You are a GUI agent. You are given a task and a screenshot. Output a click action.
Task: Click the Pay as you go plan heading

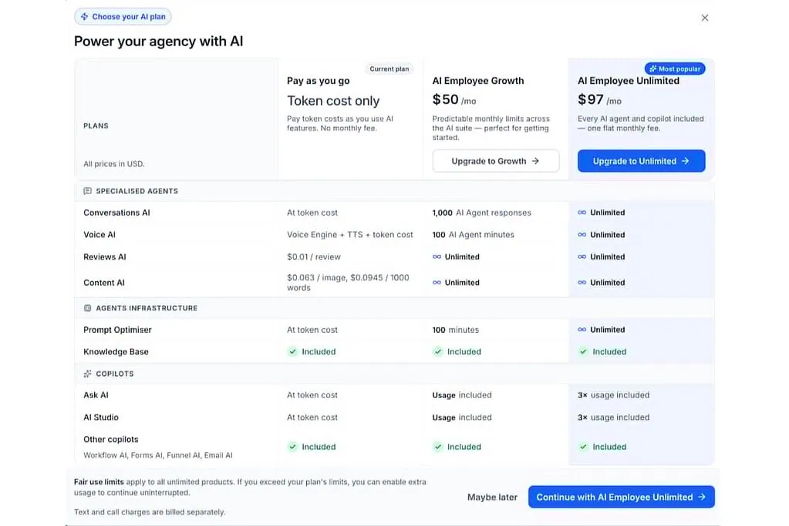point(318,81)
